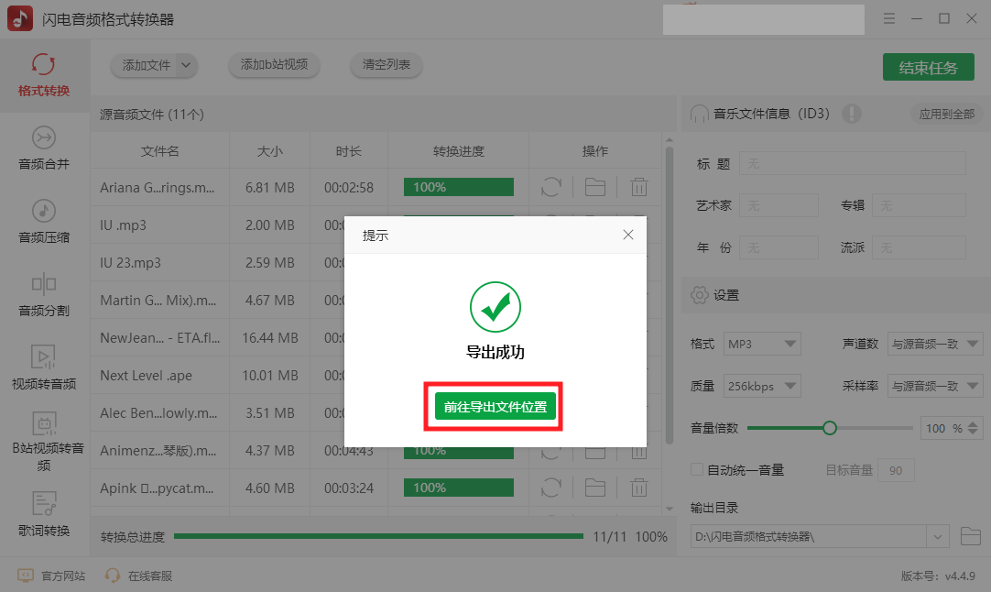The height and width of the screenshot is (592, 991).
Task: Click the 时长 column header
Action: (x=348, y=151)
